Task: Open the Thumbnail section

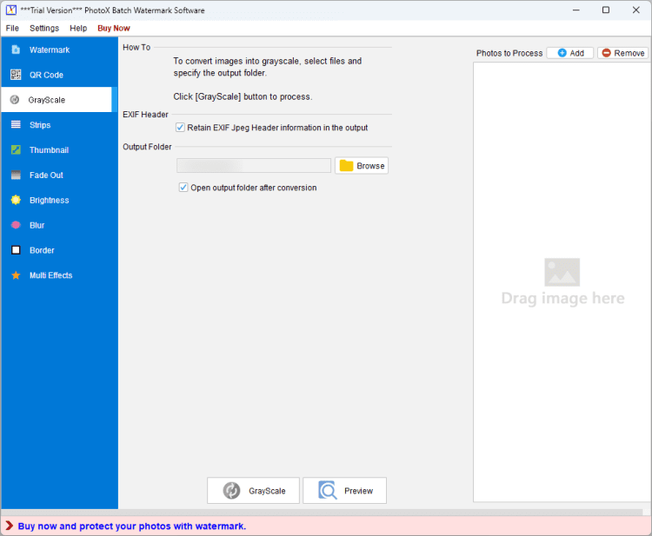Action: pos(59,149)
